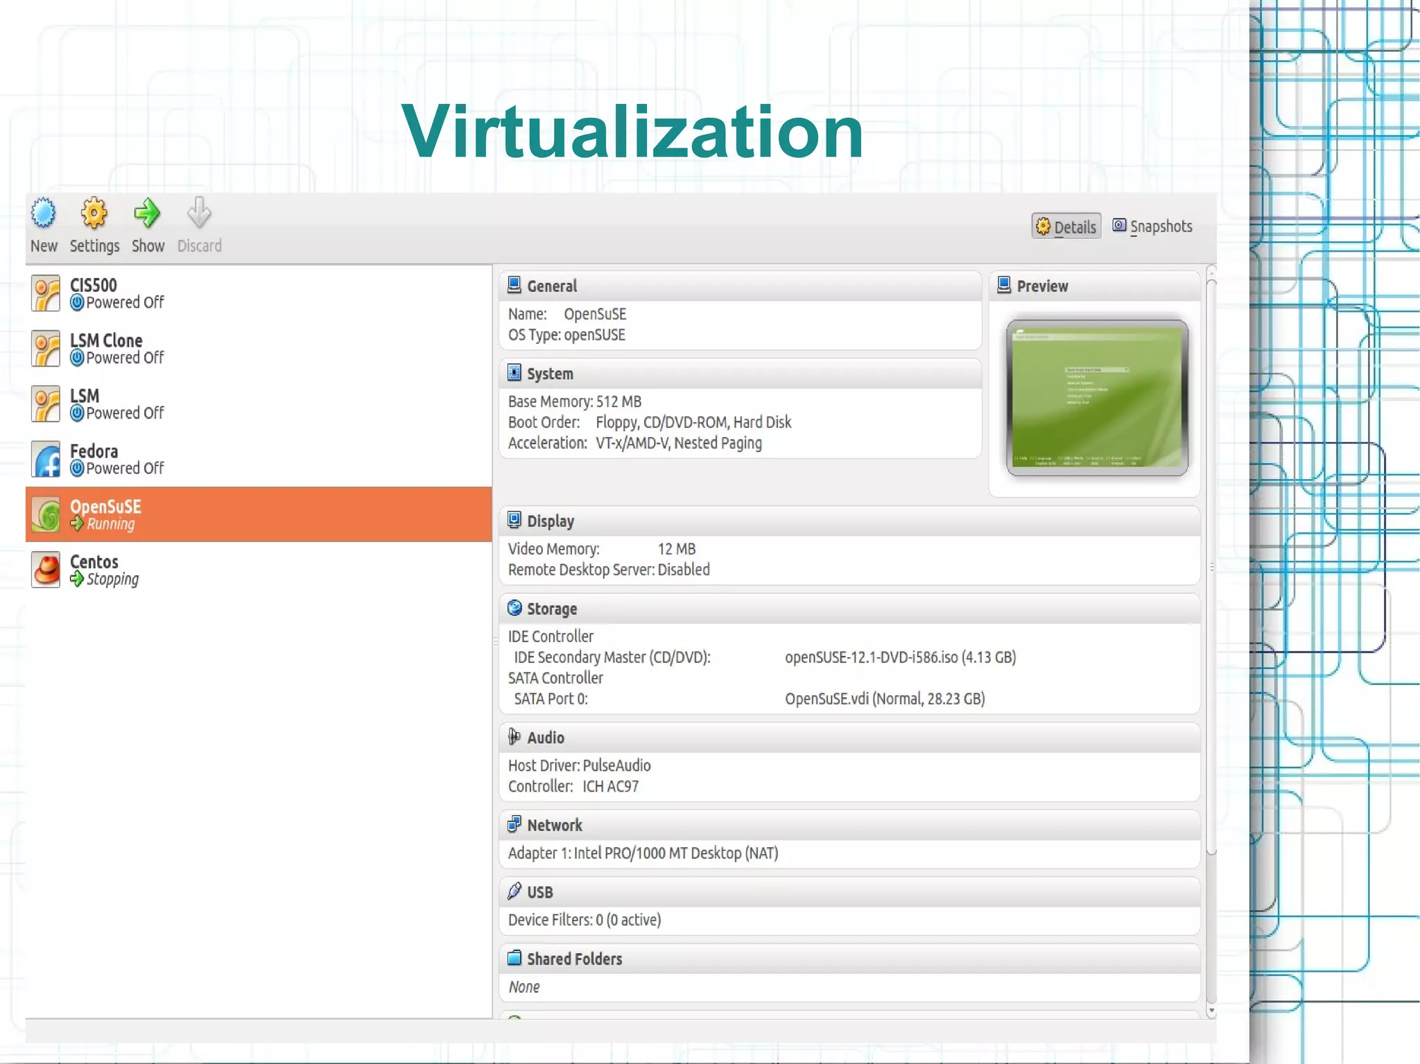Click the grey Discard arrow icon
This screenshot has height=1064, width=1420.
coord(199,213)
